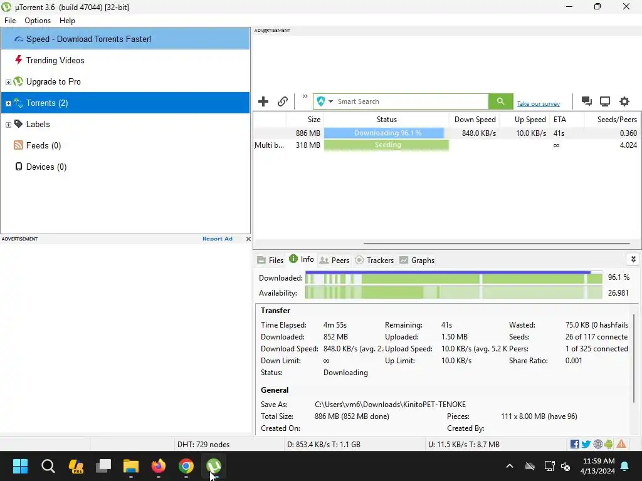
Task: Open File Explorer from taskbar
Action: [131, 466]
